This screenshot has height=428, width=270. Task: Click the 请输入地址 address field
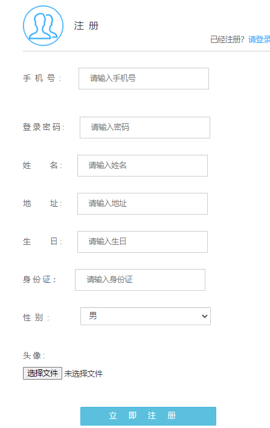point(143,204)
